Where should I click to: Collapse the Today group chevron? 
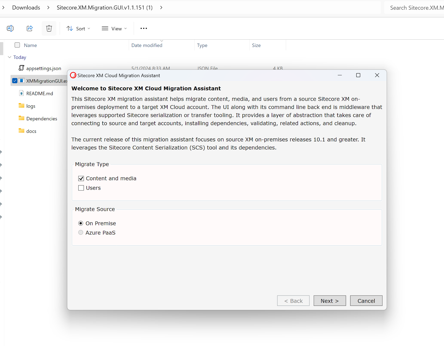tap(9, 57)
